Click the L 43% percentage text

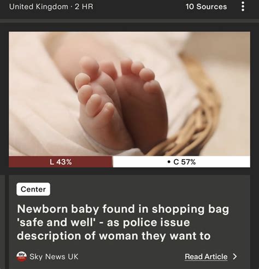[61, 162]
